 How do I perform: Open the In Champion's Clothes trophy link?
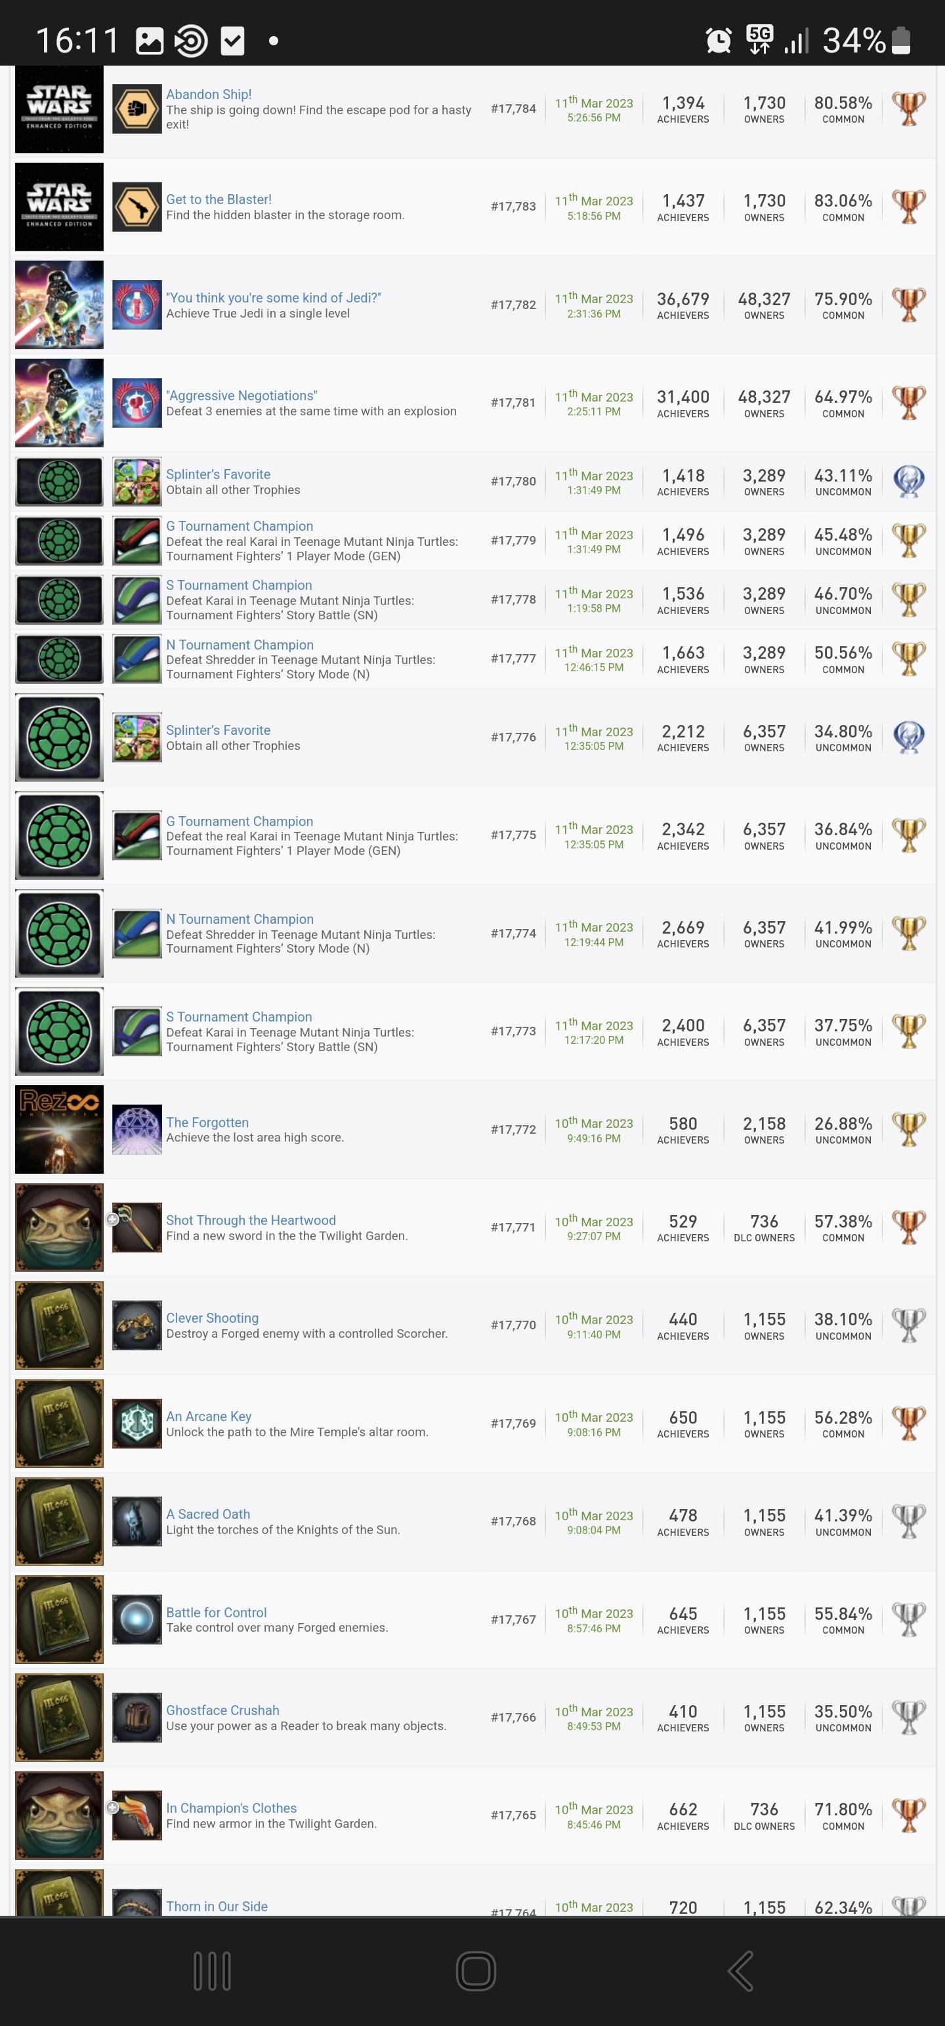point(232,1808)
